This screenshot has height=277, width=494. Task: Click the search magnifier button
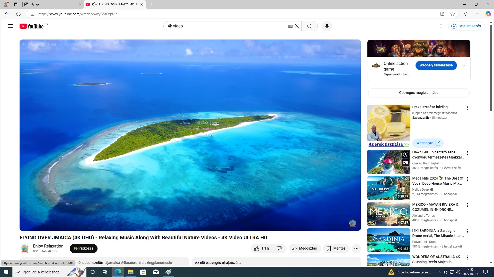tap(309, 26)
